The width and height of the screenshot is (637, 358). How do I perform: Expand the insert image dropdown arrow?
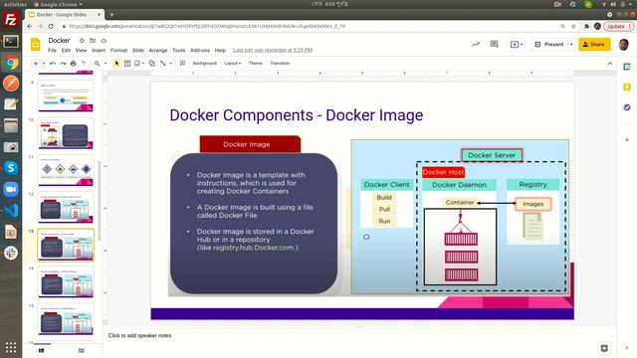tap(143, 64)
